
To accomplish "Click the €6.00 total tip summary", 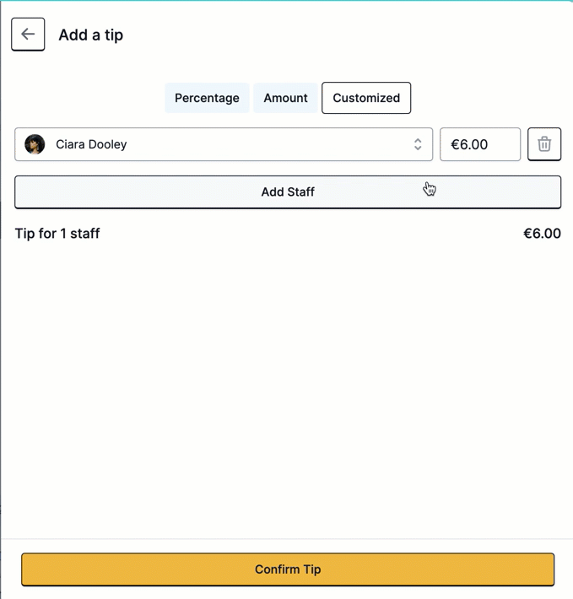I will (542, 234).
